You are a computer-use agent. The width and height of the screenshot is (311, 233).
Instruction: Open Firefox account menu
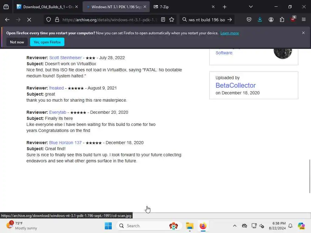(271, 20)
